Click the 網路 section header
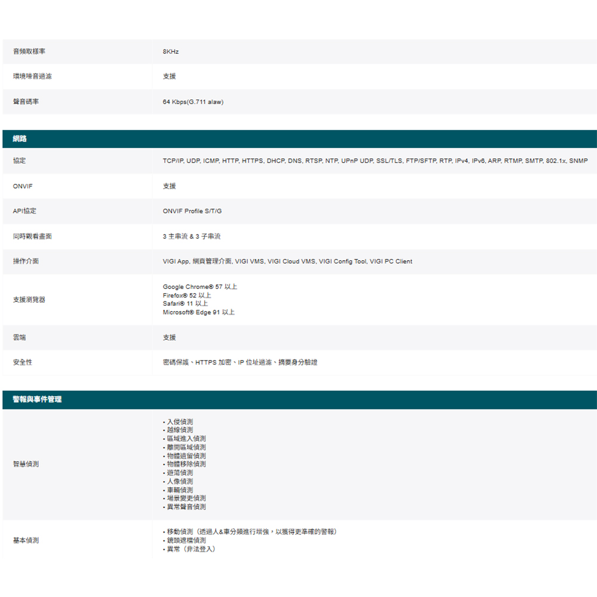 click(20, 139)
